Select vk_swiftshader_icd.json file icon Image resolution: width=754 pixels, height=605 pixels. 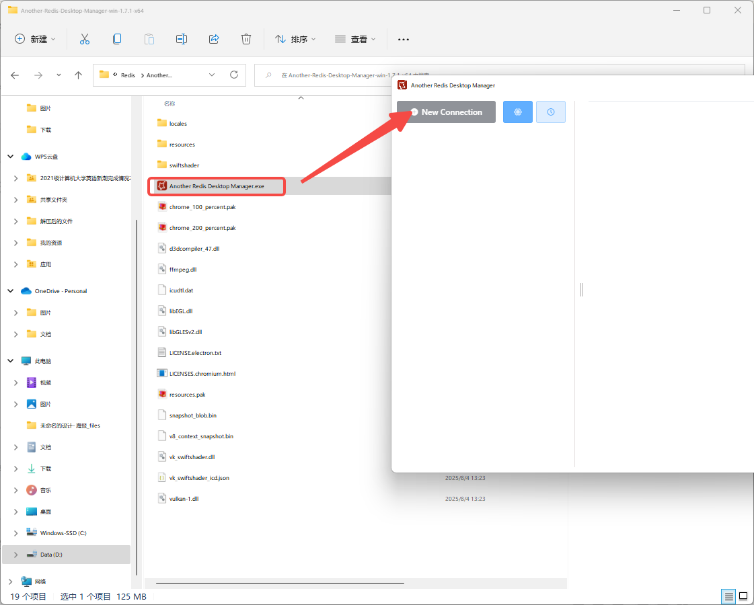coord(162,478)
